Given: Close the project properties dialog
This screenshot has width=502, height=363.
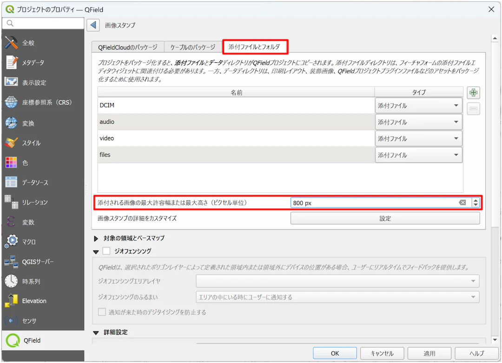Looking at the screenshot, I should coord(491,9).
